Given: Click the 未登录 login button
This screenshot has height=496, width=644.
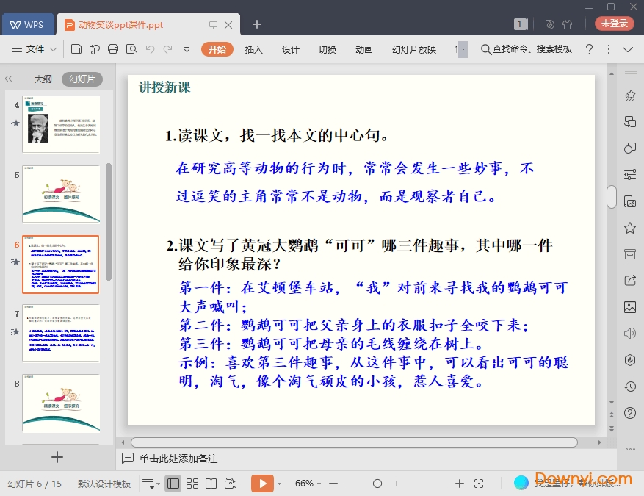Looking at the screenshot, I should (614, 24).
